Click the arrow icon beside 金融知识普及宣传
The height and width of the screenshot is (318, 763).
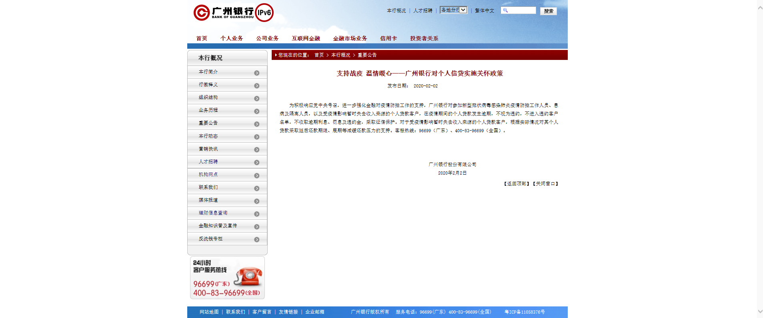(257, 227)
